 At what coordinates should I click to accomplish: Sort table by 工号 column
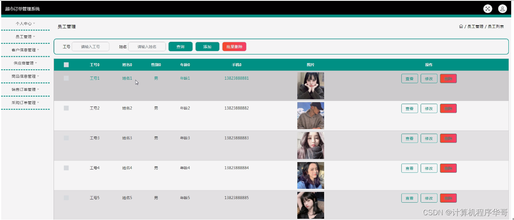[95, 65]
